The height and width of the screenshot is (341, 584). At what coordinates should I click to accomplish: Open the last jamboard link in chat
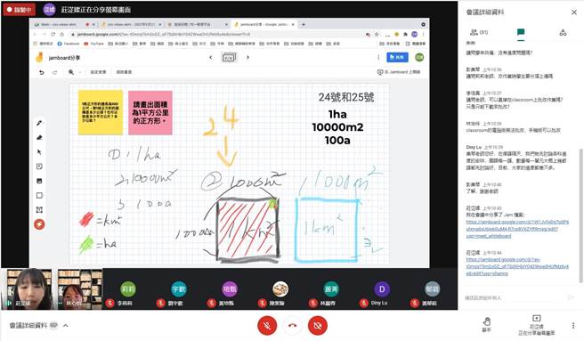pos(517,266)
